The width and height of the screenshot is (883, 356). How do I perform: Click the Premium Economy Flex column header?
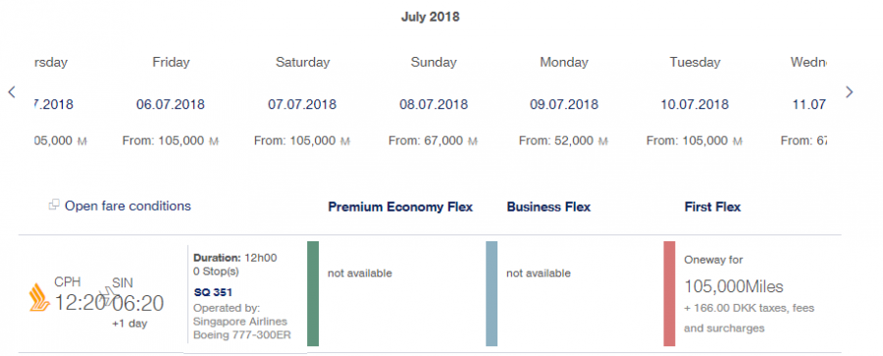400,207
